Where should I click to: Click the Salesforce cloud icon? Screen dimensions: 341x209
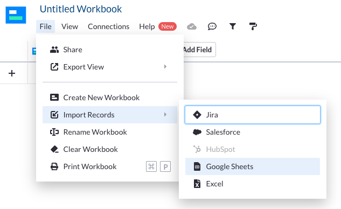click(x=197, y=132)
